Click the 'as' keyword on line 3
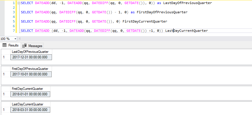Viewport: 252px width, 115px height. click(133, 12)
